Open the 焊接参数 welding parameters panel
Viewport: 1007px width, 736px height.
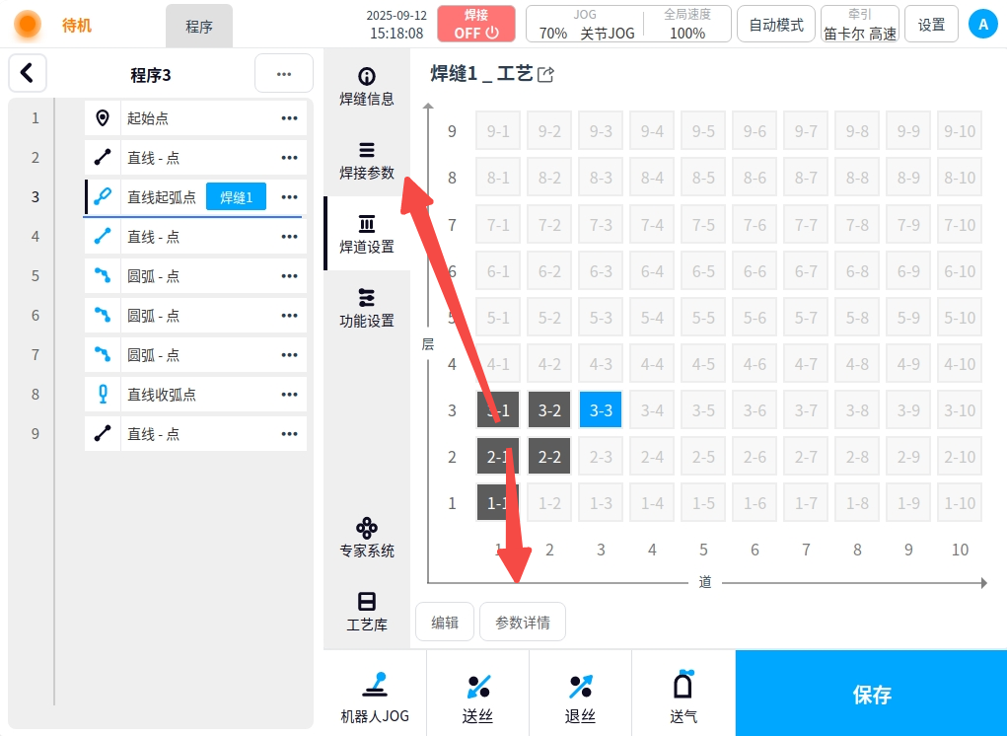pyautogui.click(x=367, y=161)
